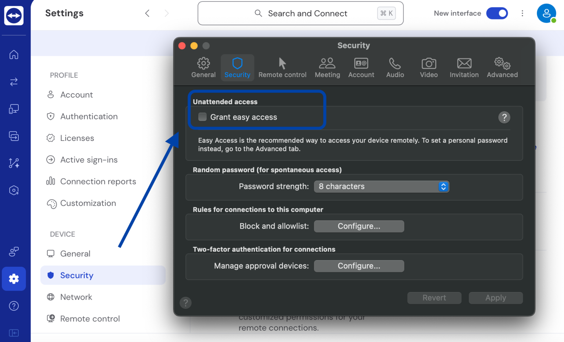Image resolution: width=564 pixels, height=342 pixels.
Task: Open the Home panel in the sidebar
Action: coord(14,54)
